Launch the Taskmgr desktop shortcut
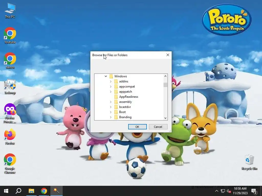The height and width of the screenshot is (196, 262). (10, 87)
